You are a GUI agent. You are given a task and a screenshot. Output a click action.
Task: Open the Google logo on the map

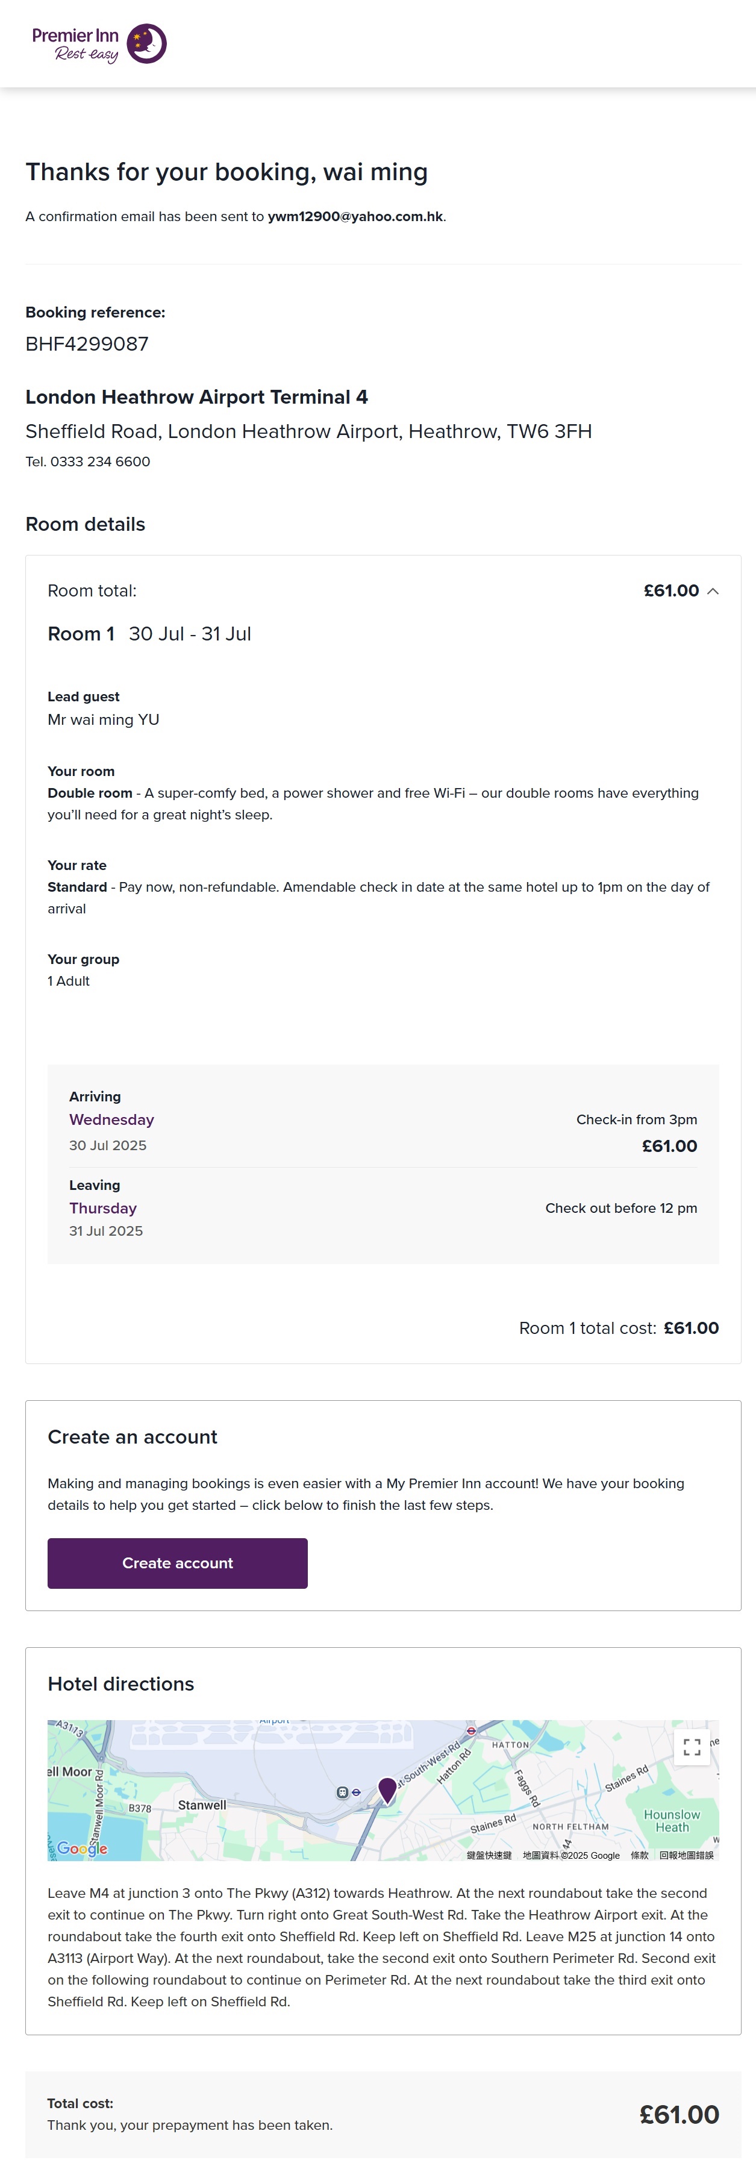[82, 1848]
